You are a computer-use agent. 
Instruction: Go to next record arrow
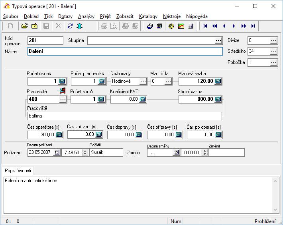pos(234,26)
